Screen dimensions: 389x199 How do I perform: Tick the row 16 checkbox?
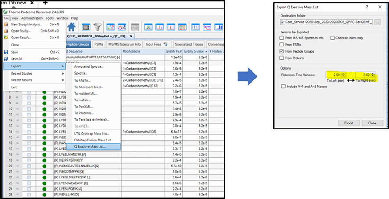(29, 143)
